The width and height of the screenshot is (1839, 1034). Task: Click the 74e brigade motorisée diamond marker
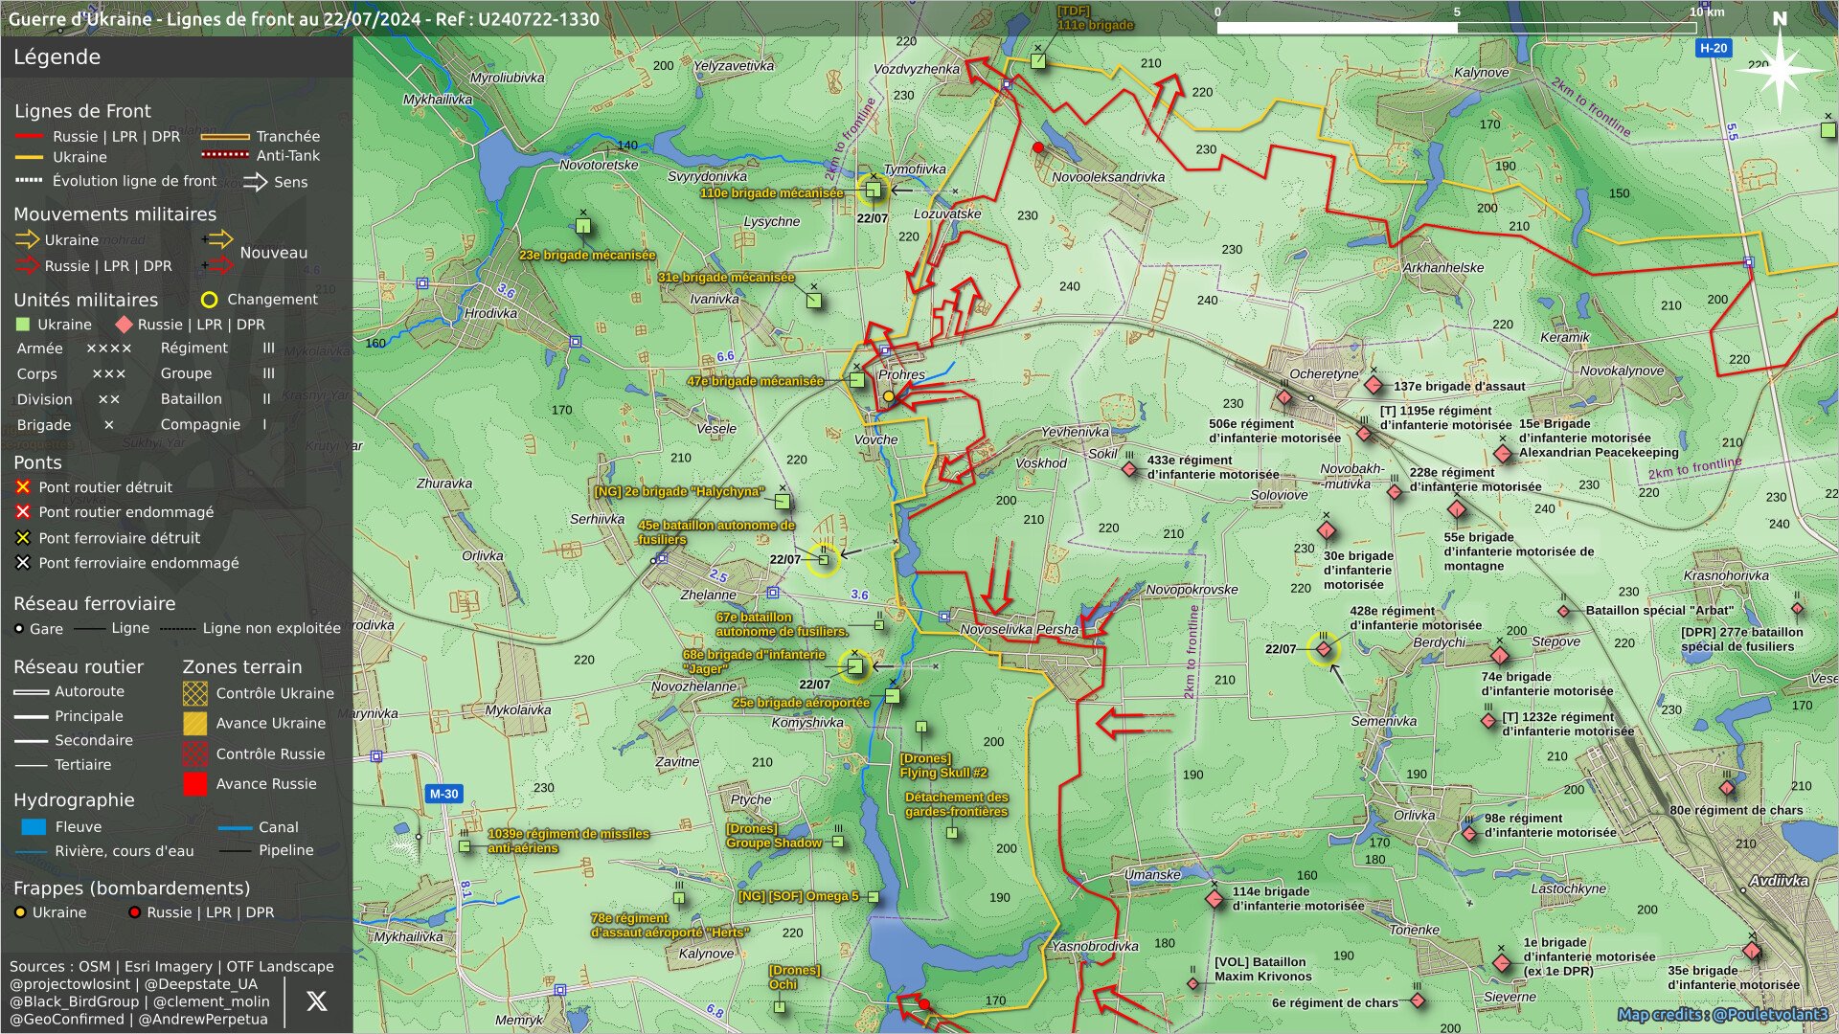click(x=1500, y=656)
